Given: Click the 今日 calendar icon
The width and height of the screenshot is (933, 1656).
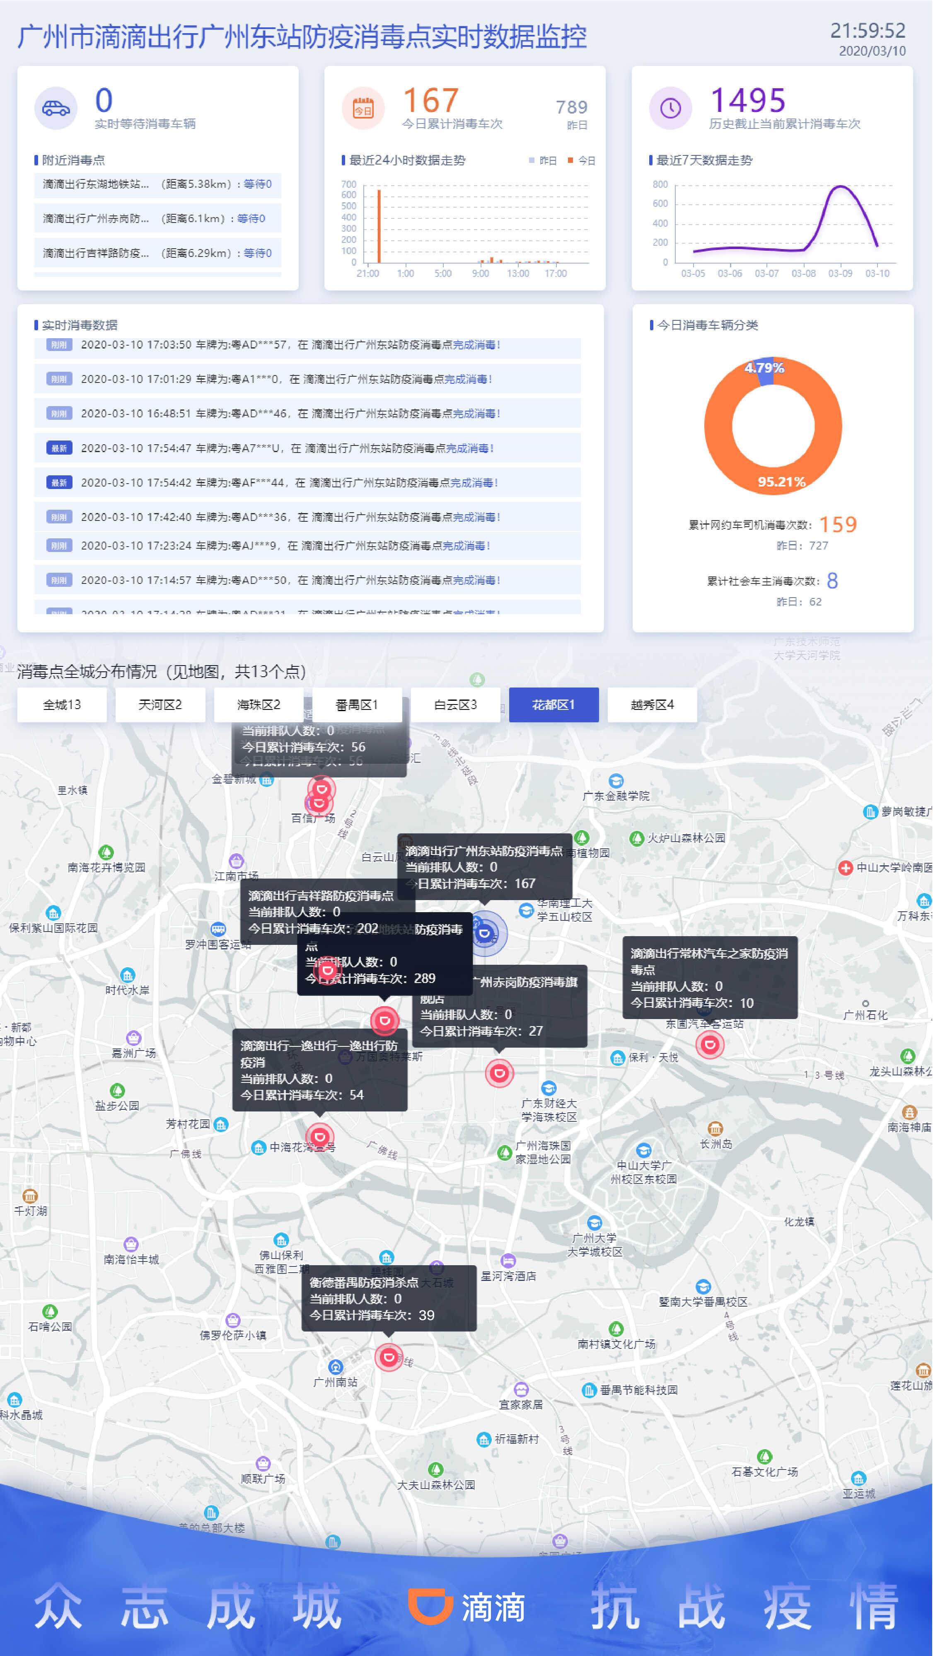Looking at the screenshot, I should click(363, 108).
